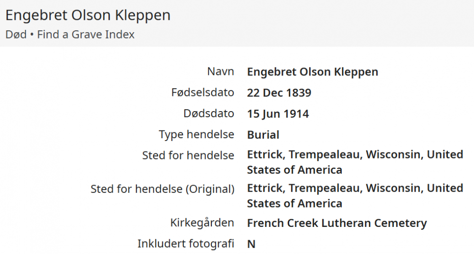Click the "Sted for hendelse" field label
474x254 pixels.
188,155
